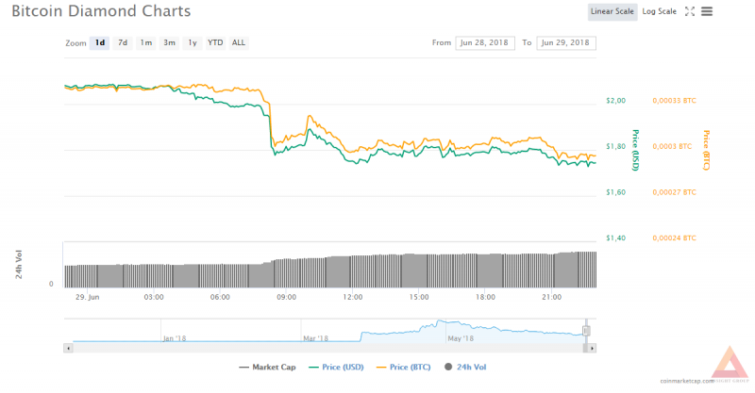
Task: Select the ALL zoom range
Action: click(x=239, y=42)
